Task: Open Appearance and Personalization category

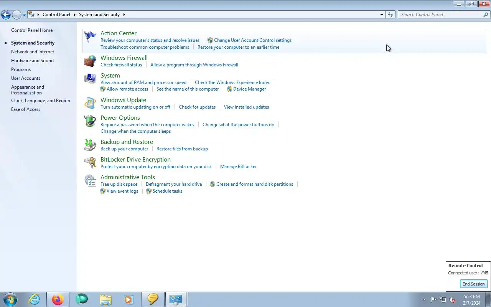Action: pos(28,90)
